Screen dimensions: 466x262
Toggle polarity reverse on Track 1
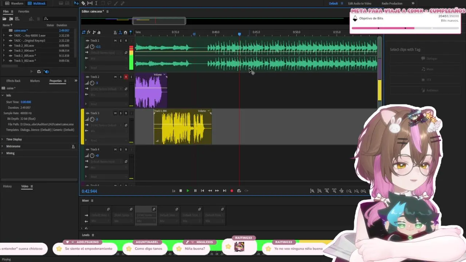(126, 52)
